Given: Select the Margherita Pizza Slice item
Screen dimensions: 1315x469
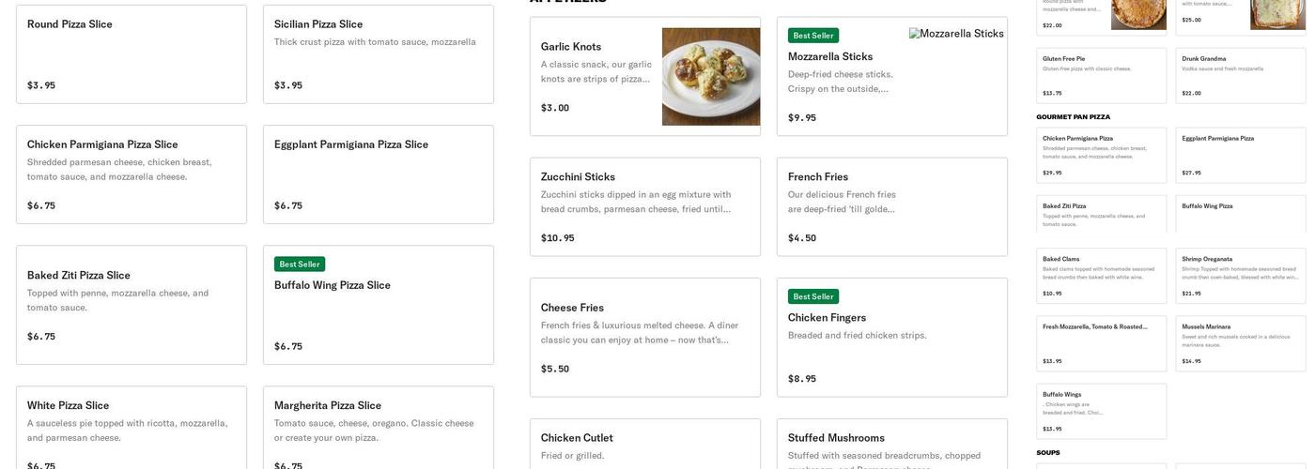Looking at the screenshot, I should coord(378,427).
